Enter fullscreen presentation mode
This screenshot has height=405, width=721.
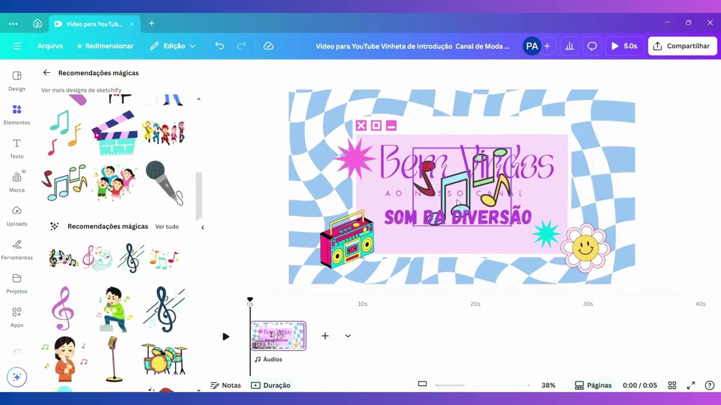[691, 385]
